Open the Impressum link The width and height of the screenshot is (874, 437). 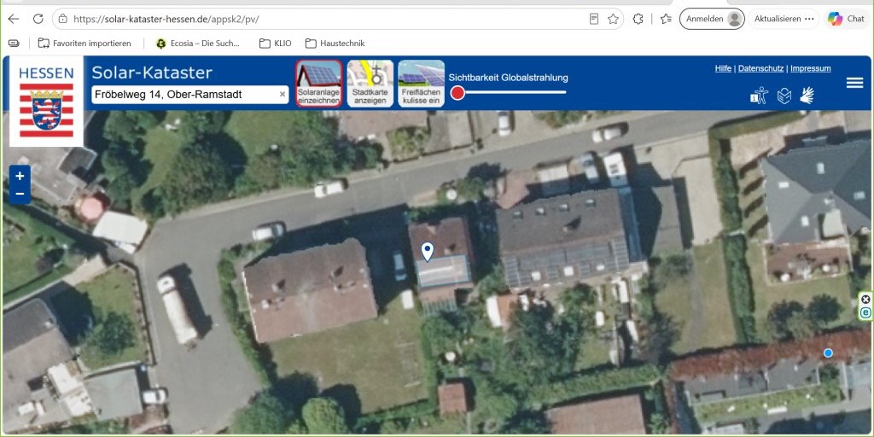(811, 68)
